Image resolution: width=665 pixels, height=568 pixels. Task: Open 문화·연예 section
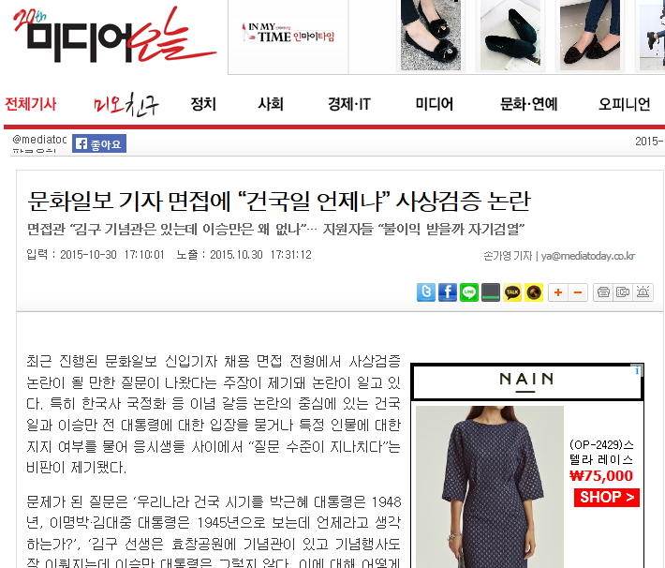529,104
